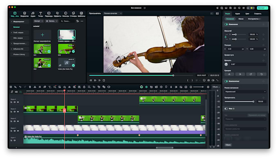Hide Видео 4 track with eye icon

(18, 102)
